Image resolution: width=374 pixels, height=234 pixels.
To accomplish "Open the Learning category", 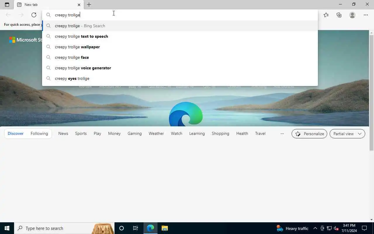I will pyautogui.click(x=197, y=133).
